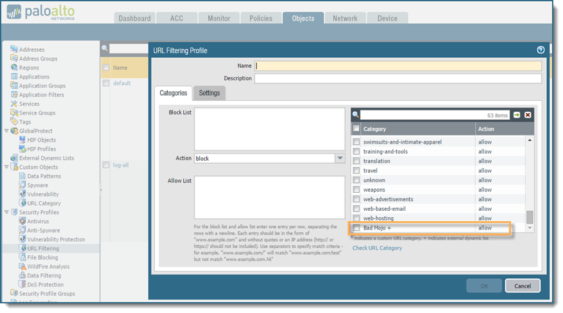This screenshot has width=563, height=313.
Task: Select the Regions globe icon
Action: point(14,67)
